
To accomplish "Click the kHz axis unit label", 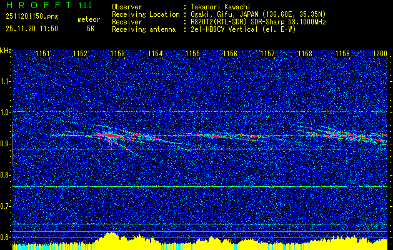I will pos(6,51).
